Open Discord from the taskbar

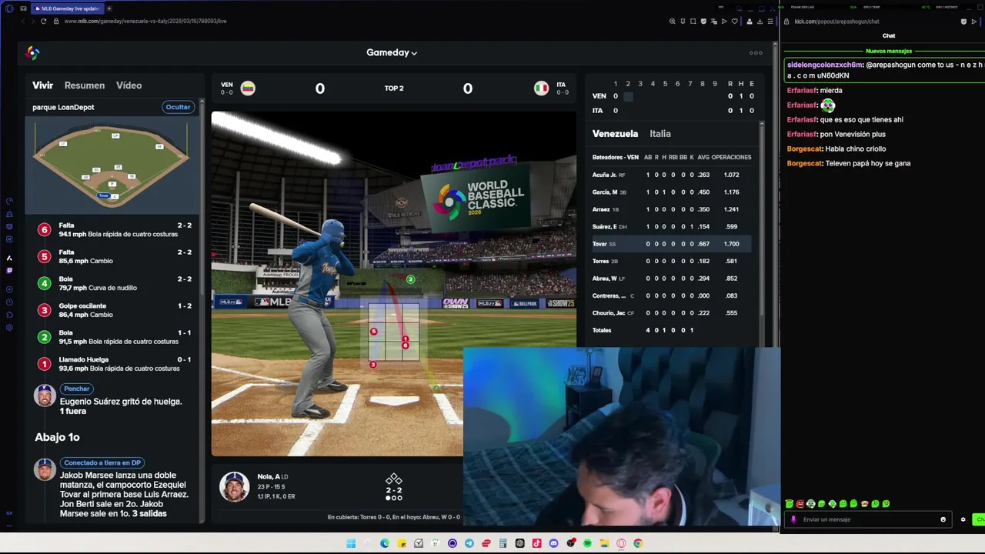[554, 543]
